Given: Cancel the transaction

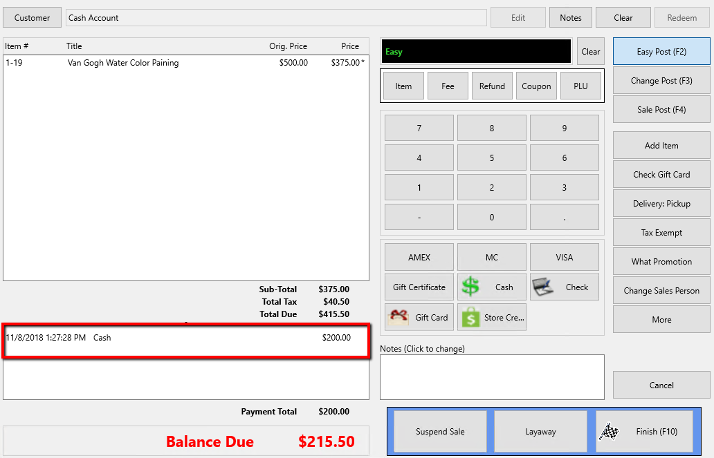Looking at the screenshot, I should coord(661,385).
